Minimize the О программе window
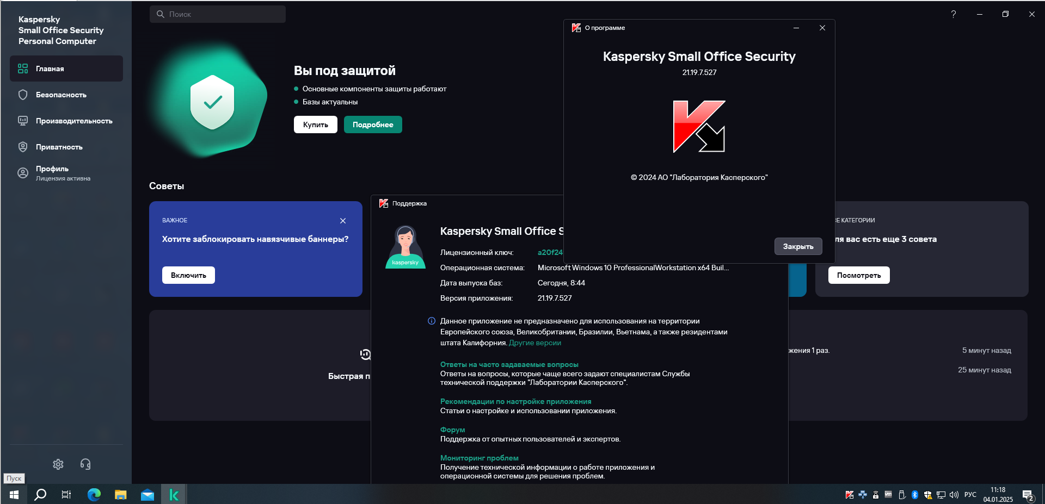The width and height of the screenshot is (1045, 504). pos(796,28)
